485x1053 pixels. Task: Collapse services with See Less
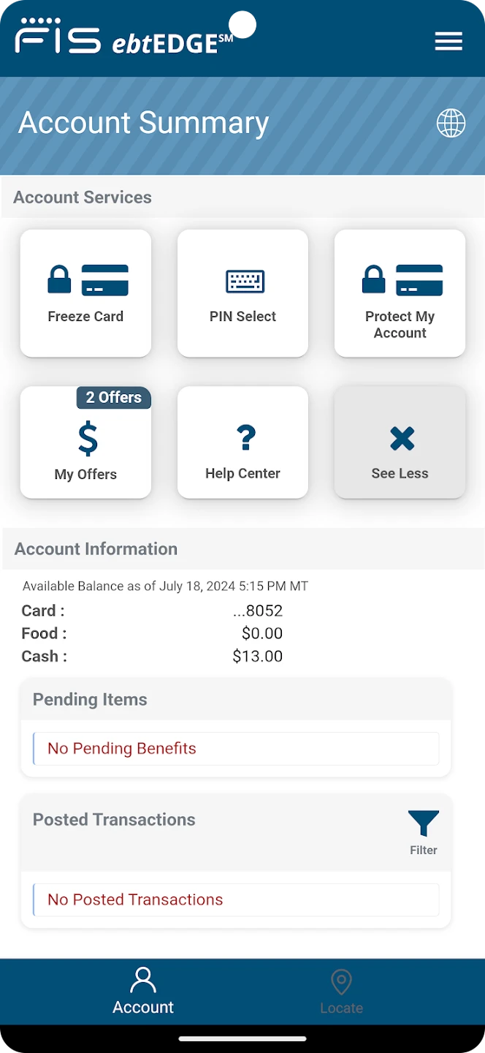400,442
